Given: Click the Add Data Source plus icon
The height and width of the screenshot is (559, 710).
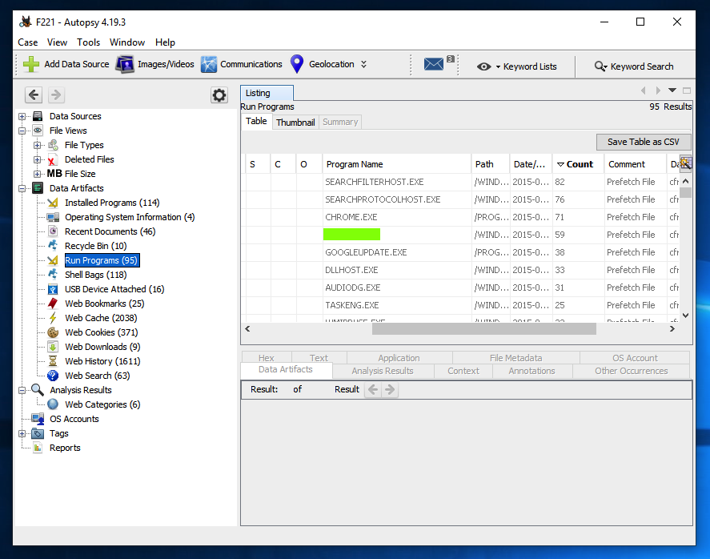Looking at the screenshot, I should pos(30,64).
